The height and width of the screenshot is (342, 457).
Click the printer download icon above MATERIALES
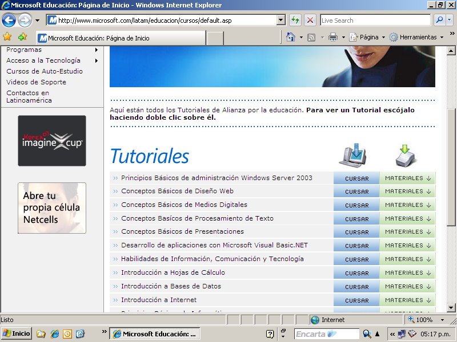[x=406, y=156]
